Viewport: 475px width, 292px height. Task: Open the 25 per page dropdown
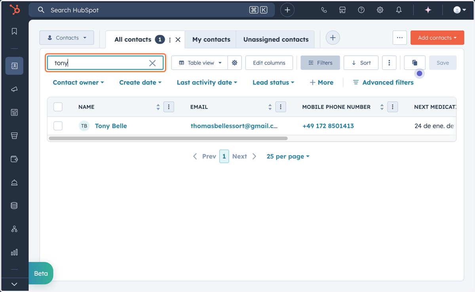[288, 156]
